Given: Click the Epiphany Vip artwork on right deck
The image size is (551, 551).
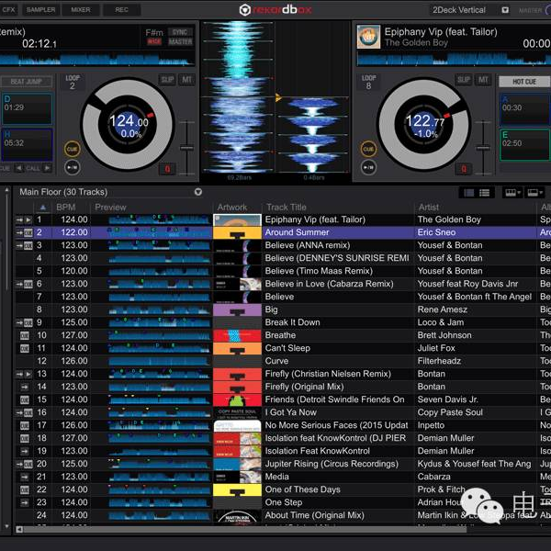Looking at the screenshot, I should point(368,37).
